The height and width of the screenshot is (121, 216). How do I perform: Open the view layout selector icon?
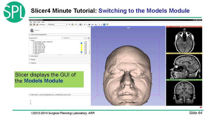click(x=80, y=24)
